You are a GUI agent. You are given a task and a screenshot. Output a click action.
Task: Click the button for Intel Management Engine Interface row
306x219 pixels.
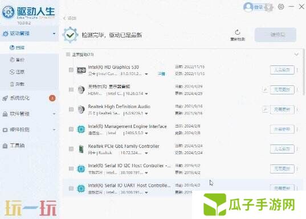click(282, 129)
